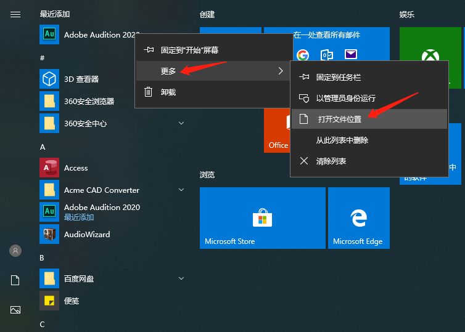Jump to the '#' letter heading
Screen dimensions: 465x332
pos(42,58)
